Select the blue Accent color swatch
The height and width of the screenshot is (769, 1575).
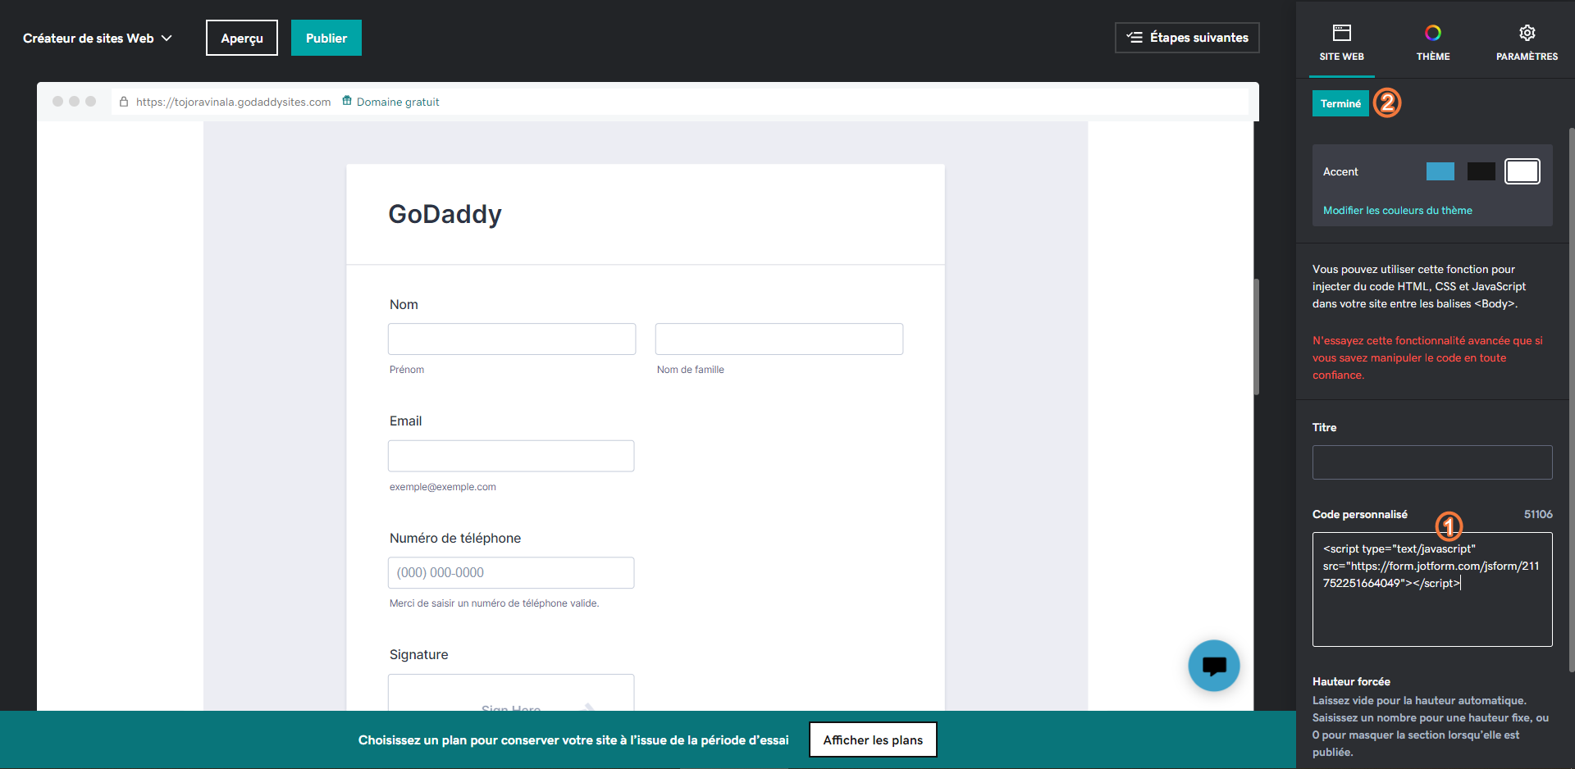[x=1440, y=171]
